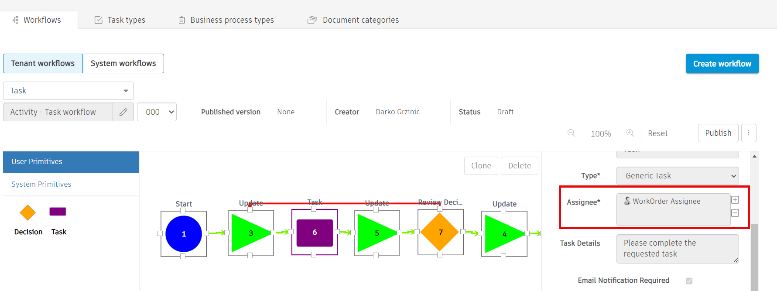Select the Tenant workflows toggle
This screenshot has height=291, width=777.
coord(43,63)
